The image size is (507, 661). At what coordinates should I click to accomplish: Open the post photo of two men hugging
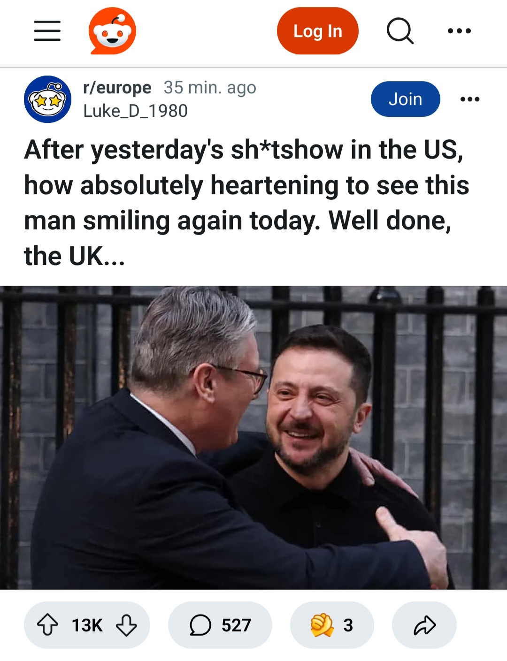[x=253, y=437]
